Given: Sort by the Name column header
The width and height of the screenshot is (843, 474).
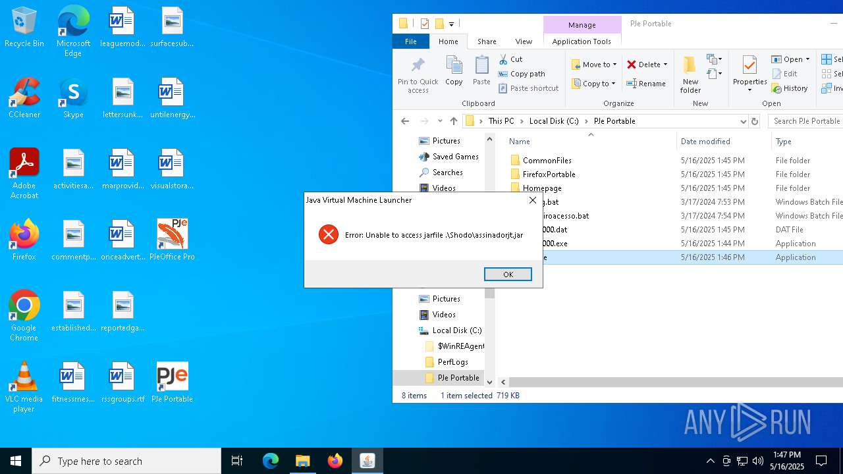Looking at the screenshot, I should pos(520,142).
